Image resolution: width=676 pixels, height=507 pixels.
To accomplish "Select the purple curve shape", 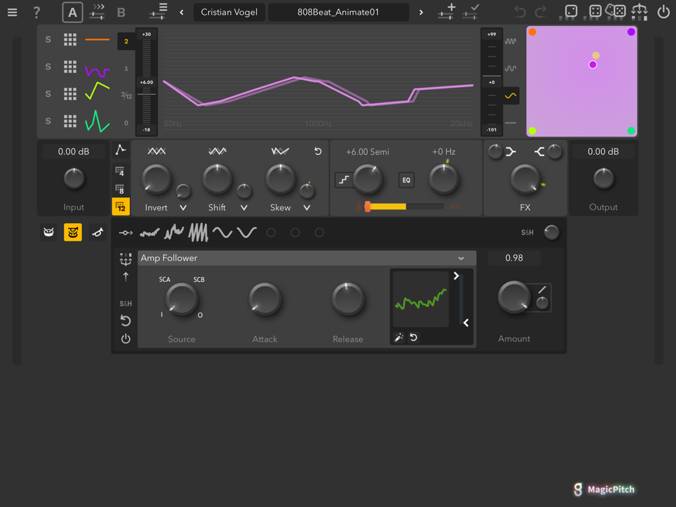I will coord(97,71).
